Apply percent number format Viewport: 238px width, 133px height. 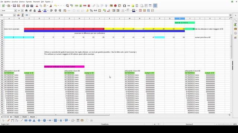[x=91, y=11]
